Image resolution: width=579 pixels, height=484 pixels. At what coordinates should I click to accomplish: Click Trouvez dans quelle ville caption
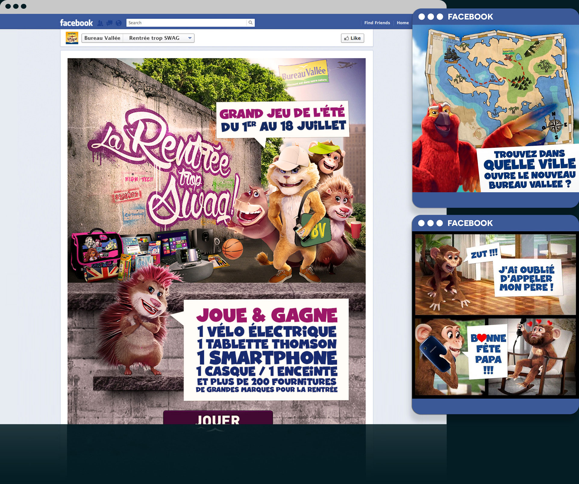529,170
